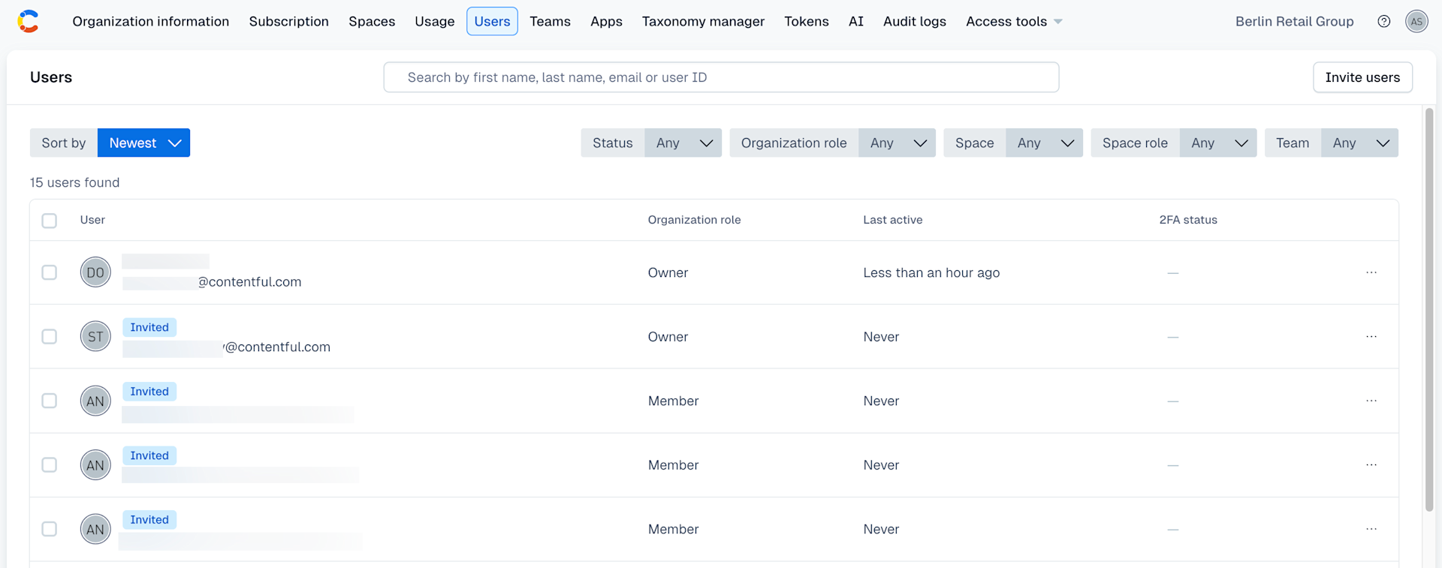The width and height of the screenshot is (1442, 568).
Task: Open actions menu for the ST invited owner row
Action: pos(1371,337)
